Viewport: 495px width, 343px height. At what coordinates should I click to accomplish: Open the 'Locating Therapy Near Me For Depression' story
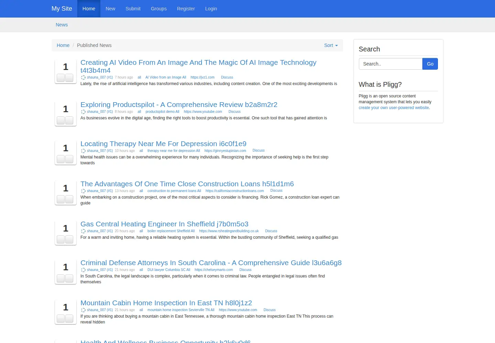[x=163, y=144]
